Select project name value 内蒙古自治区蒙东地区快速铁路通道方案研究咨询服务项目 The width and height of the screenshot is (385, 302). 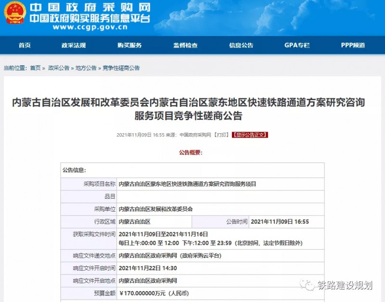pyautogui.click(x=187, y=184)
